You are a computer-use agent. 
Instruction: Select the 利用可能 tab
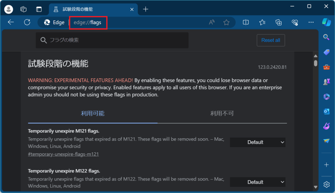pyautogui.click(x=92, y=114)
